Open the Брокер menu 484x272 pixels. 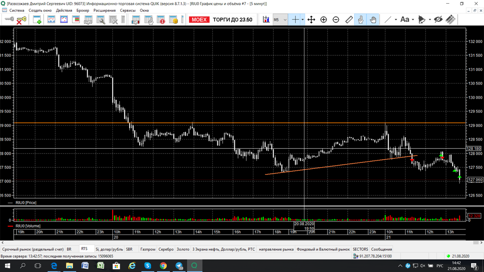tap(83, 10)
